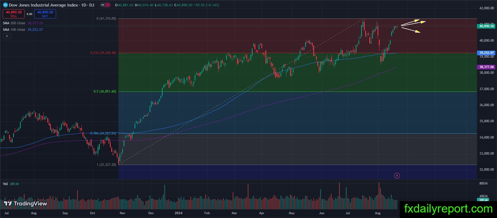Click the Apr label on the time axis
The width and height of the screenshot is (497, 218).
tap(262, 213)
